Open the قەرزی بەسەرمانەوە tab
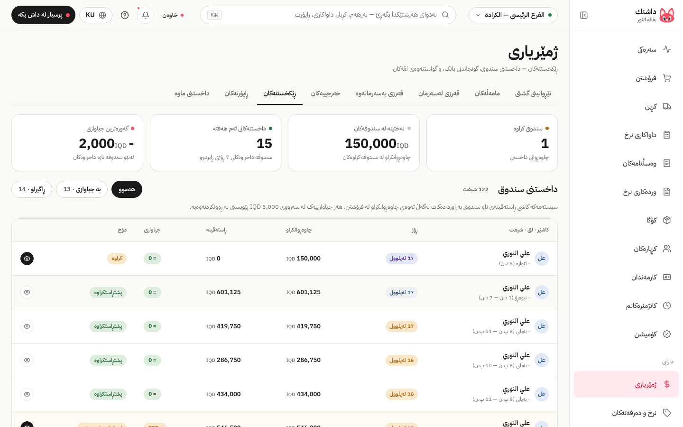683x427 pixels. [x=379, y=93]
